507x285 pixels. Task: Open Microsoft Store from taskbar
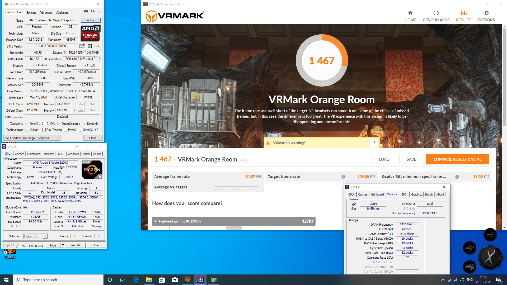click(162, 280)
